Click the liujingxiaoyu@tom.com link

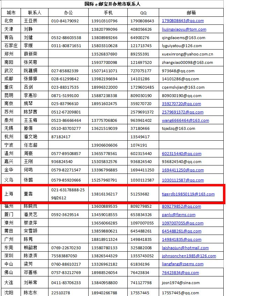(x=184, y=29)
